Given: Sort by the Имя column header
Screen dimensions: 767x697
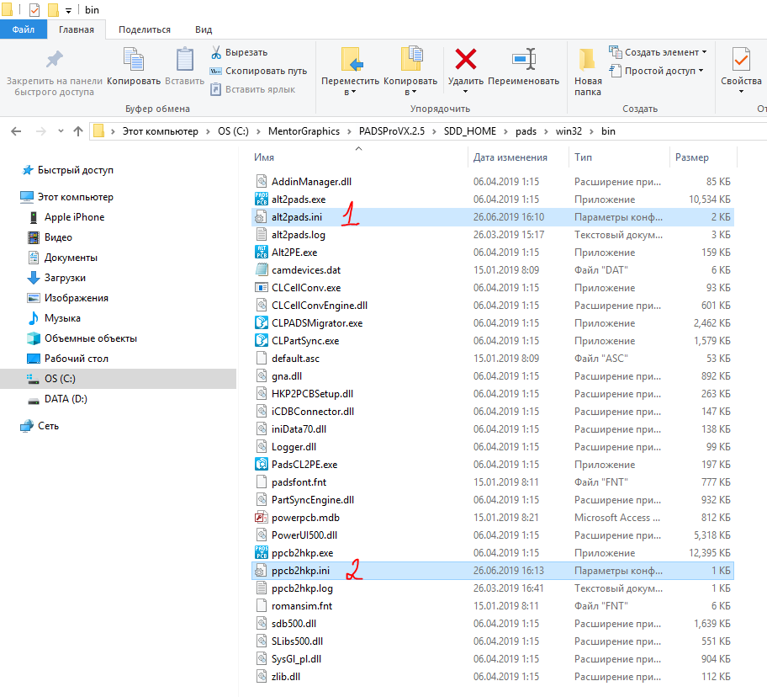Looking at the screenshot, I should 264,157.
